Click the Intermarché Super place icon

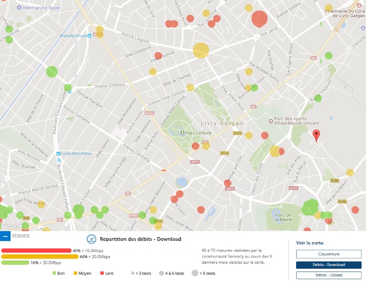(21, 8)
